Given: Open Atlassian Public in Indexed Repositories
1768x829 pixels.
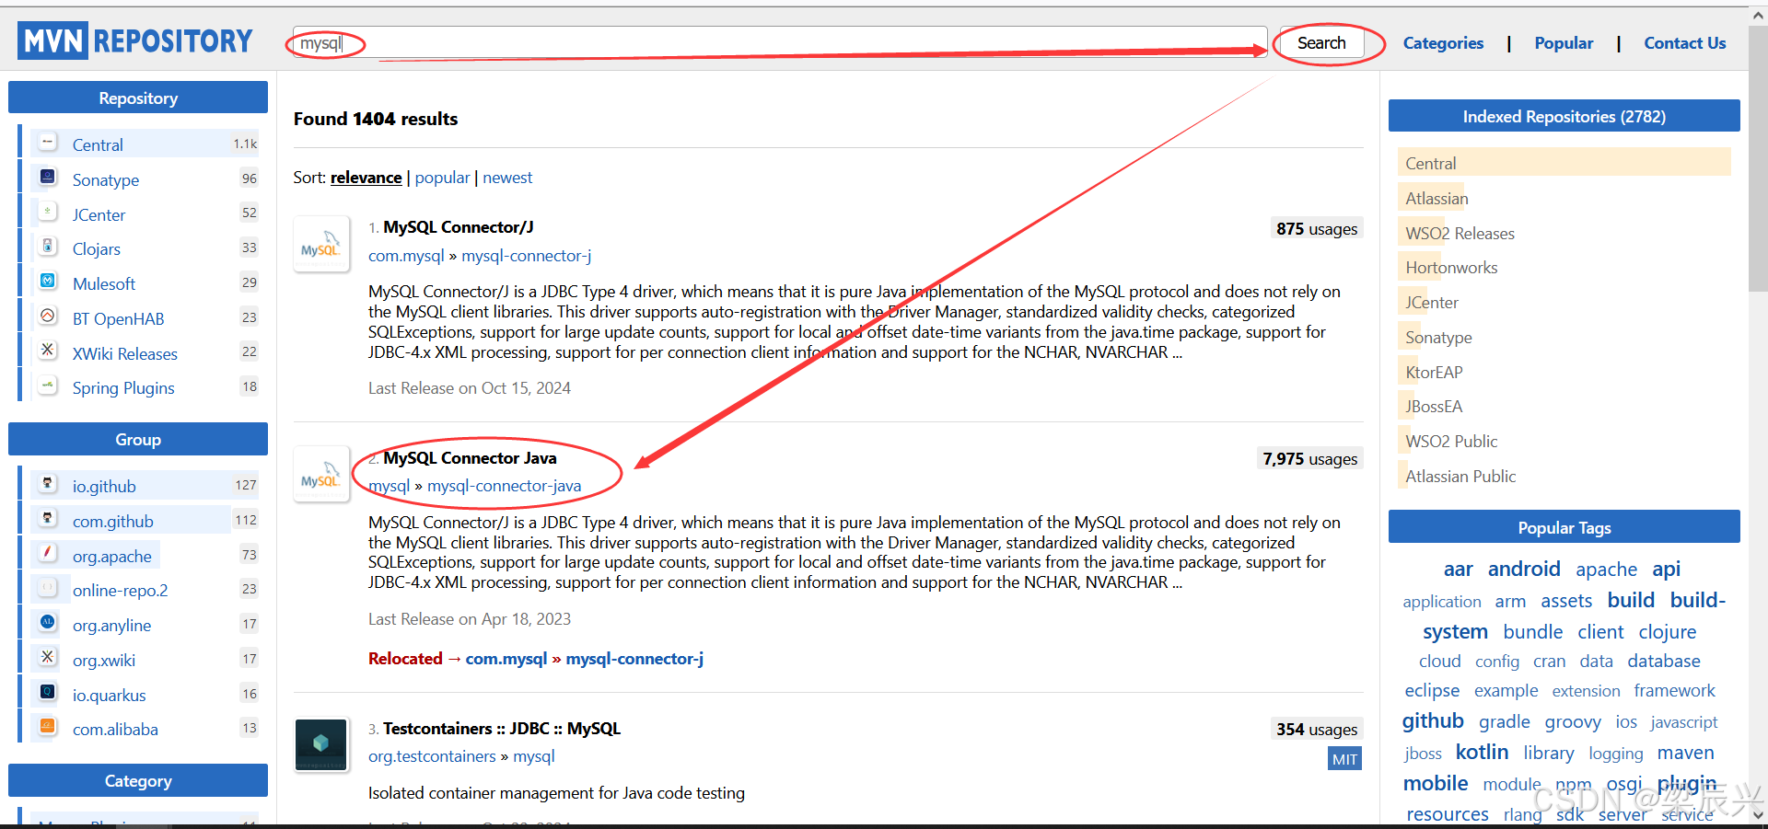Looking at the screenshot, I should tap(1460, 477).
